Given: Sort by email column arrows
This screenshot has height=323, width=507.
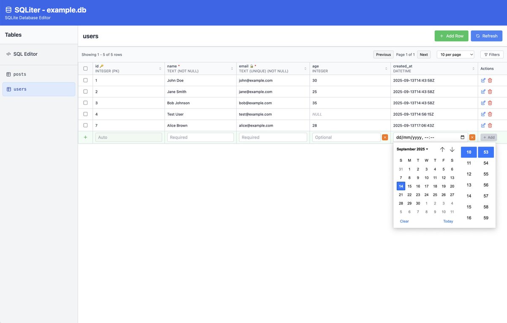Looking at the screenshot, I should (305, 68).
